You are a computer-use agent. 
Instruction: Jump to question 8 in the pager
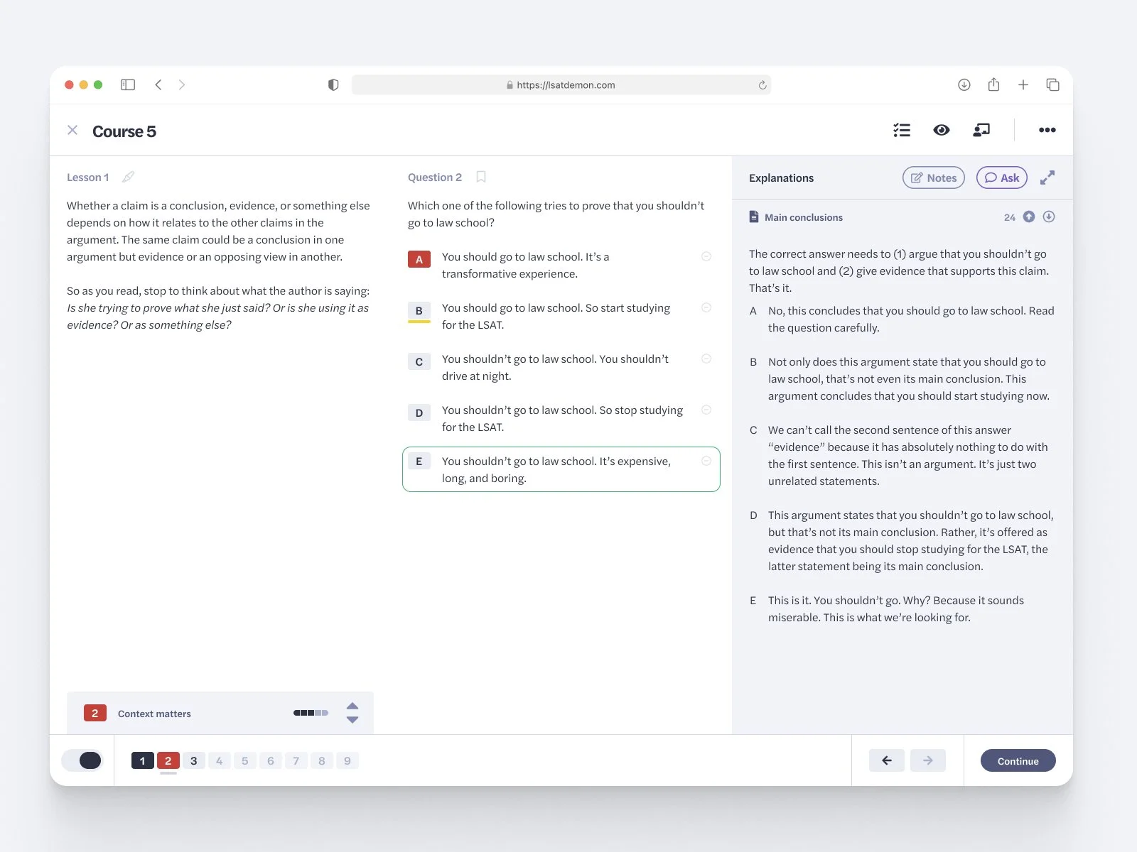click(x=321, y=760)
